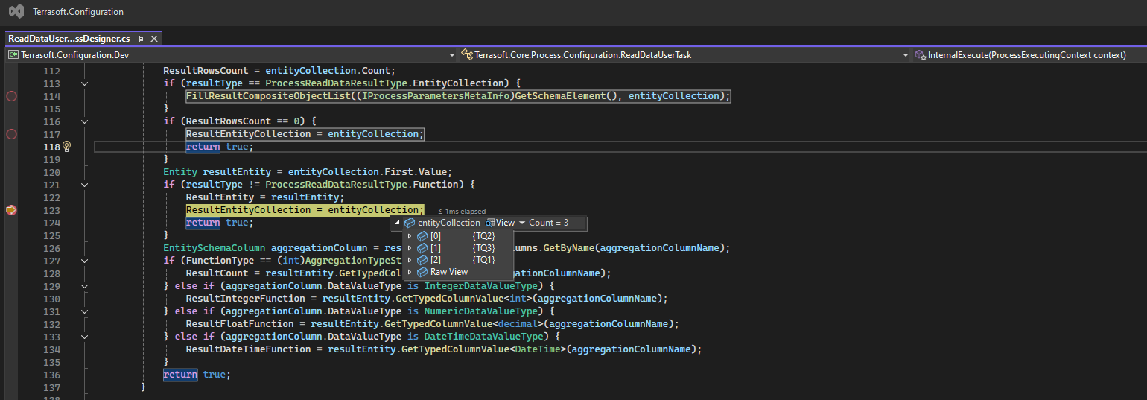Click the object icon beside [0]
This screenshot has width=1147, height=400.
tap(422, 236)
